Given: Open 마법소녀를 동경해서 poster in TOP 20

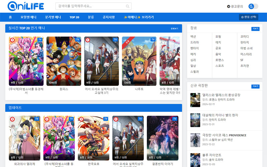Looking at the screenshot, I should (x=26, y=61).
